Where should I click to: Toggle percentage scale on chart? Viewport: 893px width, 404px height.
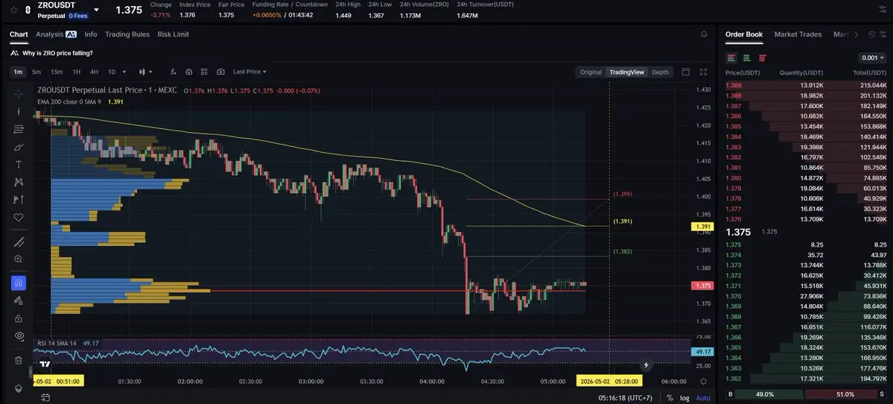[x=670, y=398]
